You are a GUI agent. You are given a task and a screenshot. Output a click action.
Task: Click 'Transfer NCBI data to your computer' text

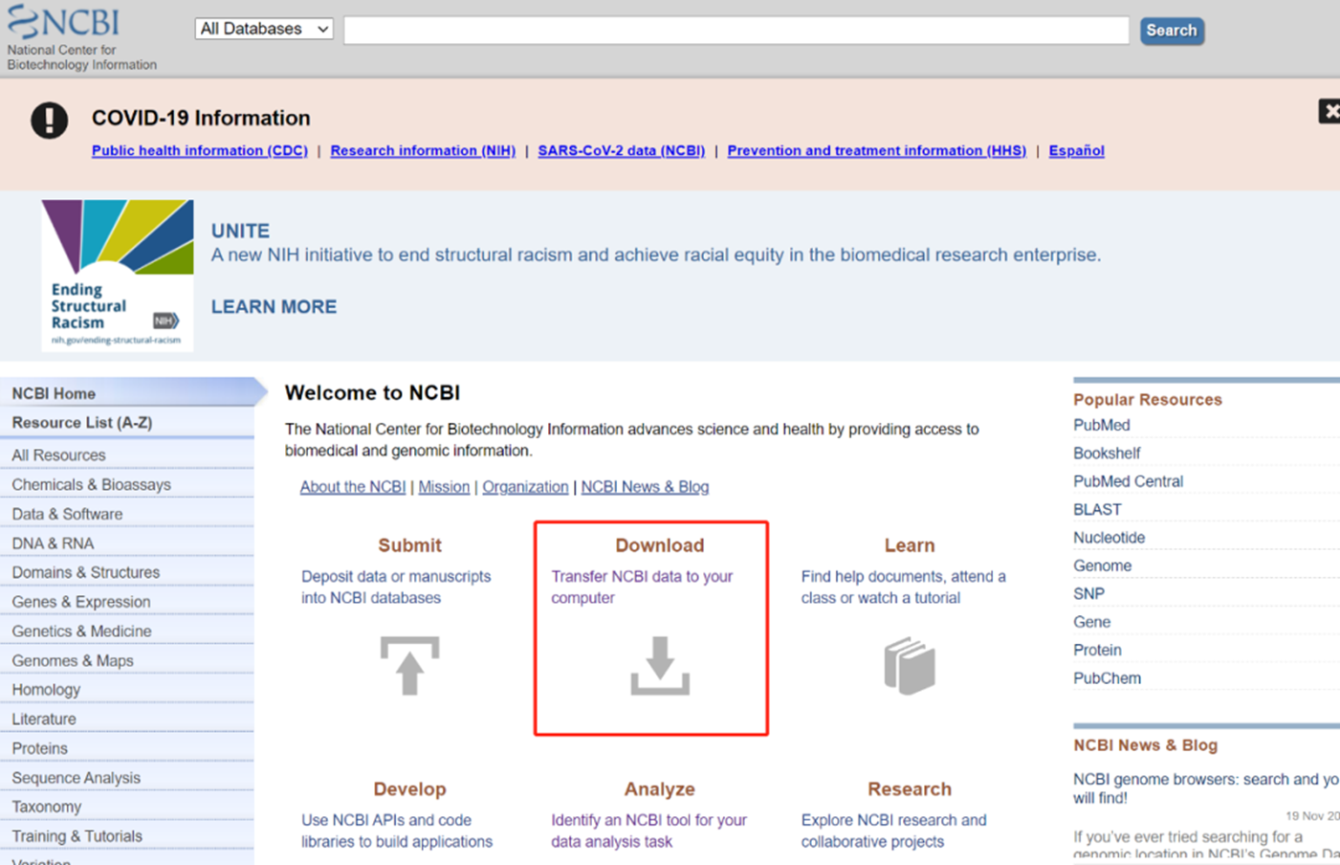642,587
